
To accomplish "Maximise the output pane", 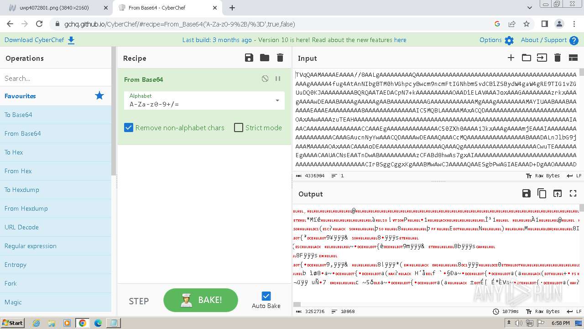I will pyautogui.click(x=573, y=193).
